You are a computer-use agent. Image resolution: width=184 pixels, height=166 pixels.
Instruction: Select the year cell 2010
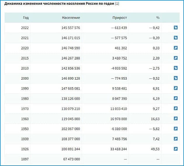click(25, 68)
